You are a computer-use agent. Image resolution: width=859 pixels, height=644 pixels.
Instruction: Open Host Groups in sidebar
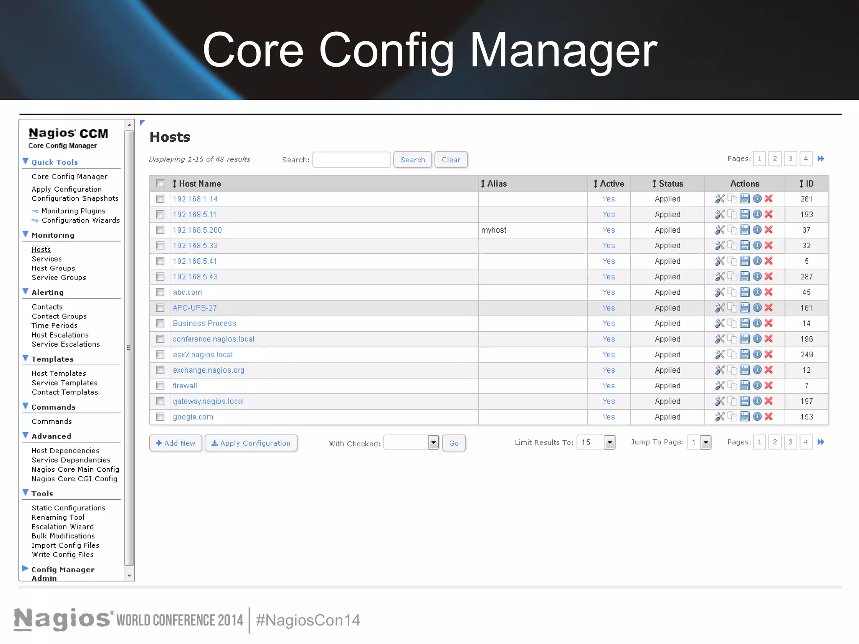(53, 268)
